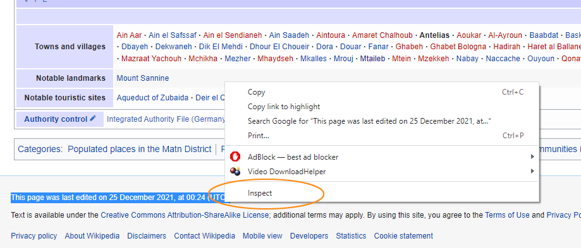Image resolution: width=581 pixels, height=248 pixels.
Task: Switch to Mobile view
Action: pos(262,236)
